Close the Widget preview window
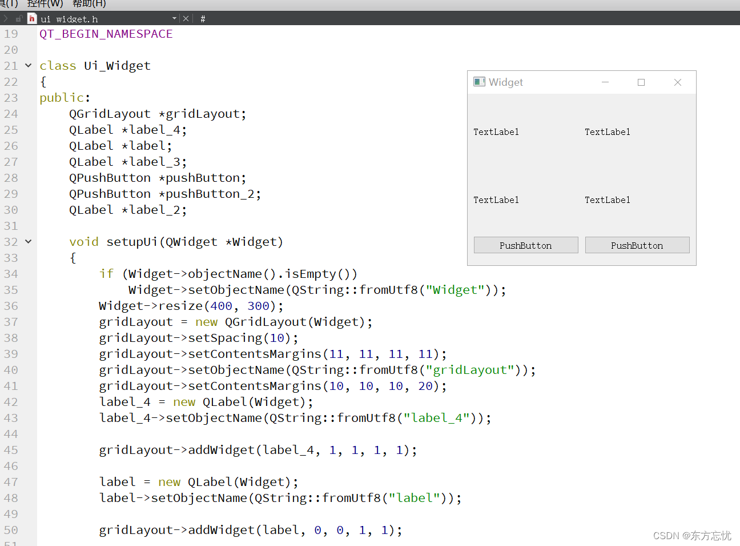Screen dimensions: 740x546 click(x=678, y=82)
